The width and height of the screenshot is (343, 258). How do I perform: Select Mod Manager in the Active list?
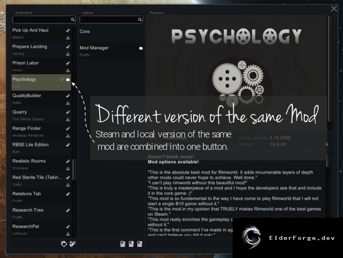click(111, 51)
